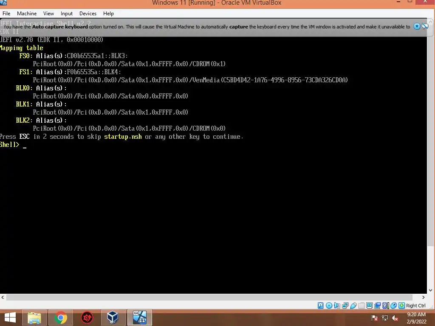This screenshot has width=435, height=326.
Task: Click the muted volume tray icon
Action: (395, 318)
